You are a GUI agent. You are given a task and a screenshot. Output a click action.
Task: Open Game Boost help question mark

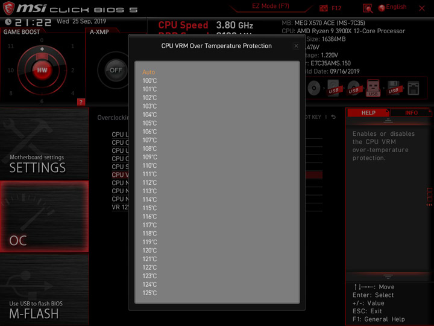(x=81, y=102)
